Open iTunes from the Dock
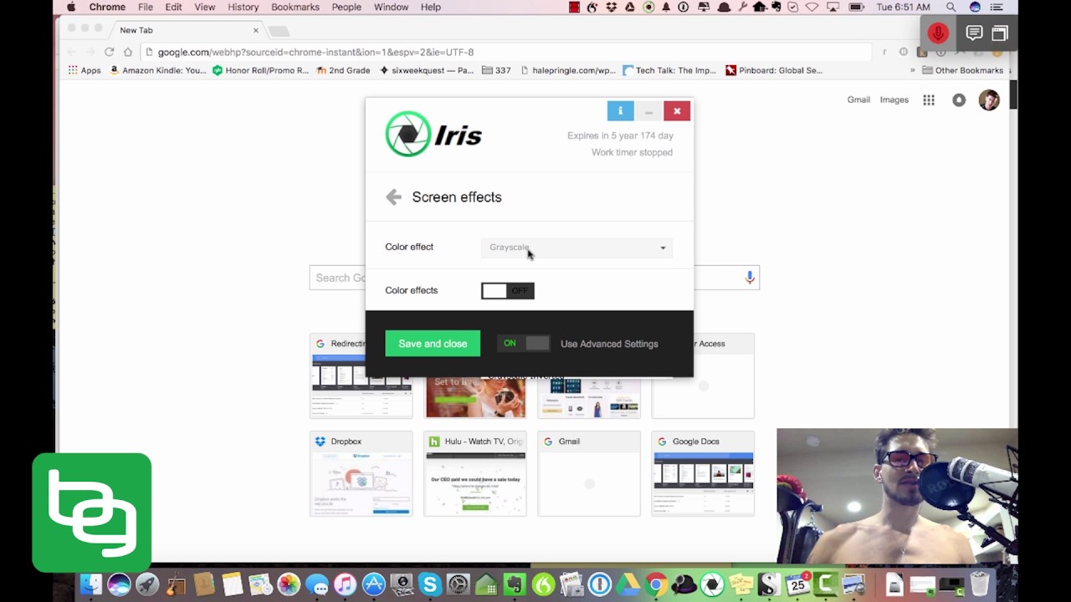This screenshot has height=602, width=1071. tap(345, 584)
